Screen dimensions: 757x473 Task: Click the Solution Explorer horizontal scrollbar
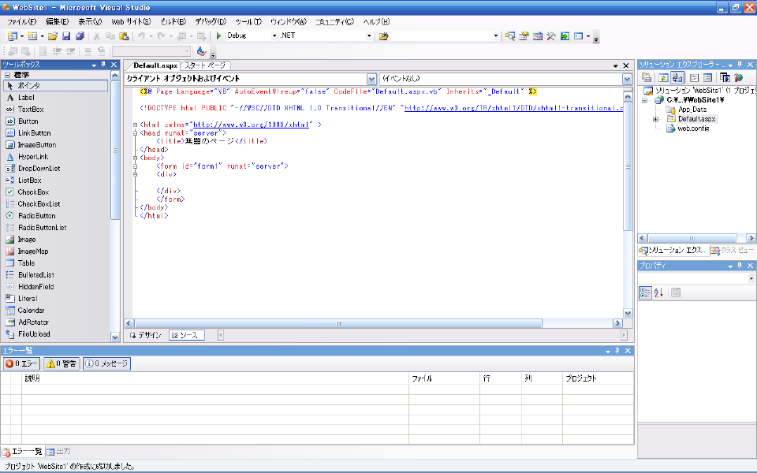coord(692,236)
